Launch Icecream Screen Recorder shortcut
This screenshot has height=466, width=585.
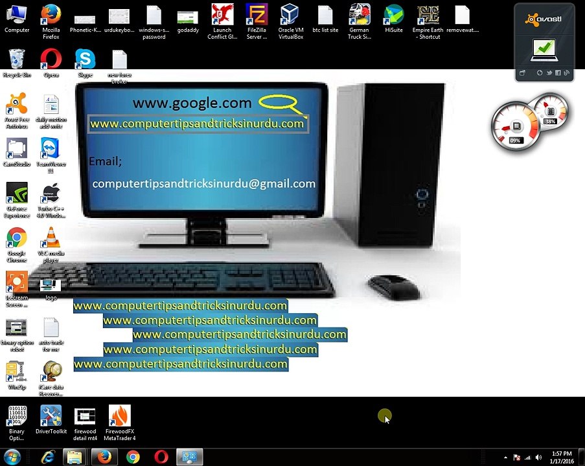coord(17,289)
